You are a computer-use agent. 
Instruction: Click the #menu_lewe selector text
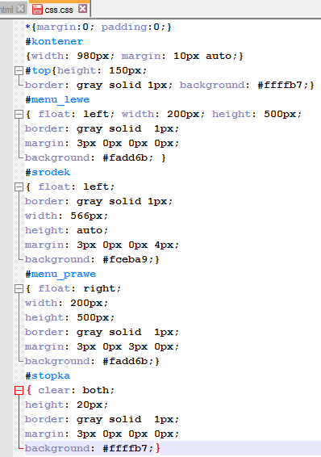click(x=57, y=99)
